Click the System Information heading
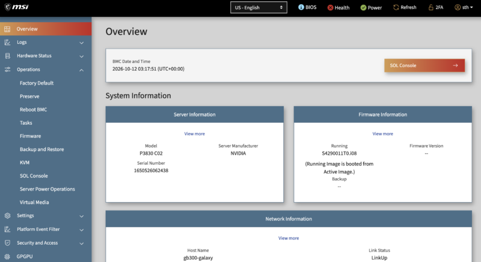The image size is (481, 262). click(138, 96)
